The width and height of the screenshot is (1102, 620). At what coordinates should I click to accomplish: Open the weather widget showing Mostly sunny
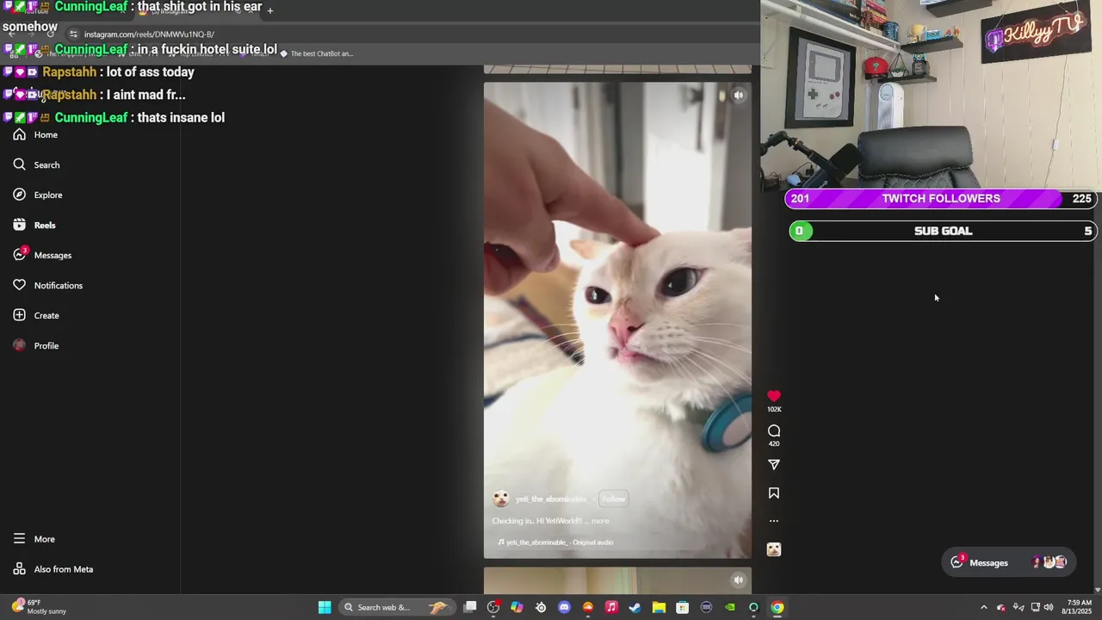39,607
